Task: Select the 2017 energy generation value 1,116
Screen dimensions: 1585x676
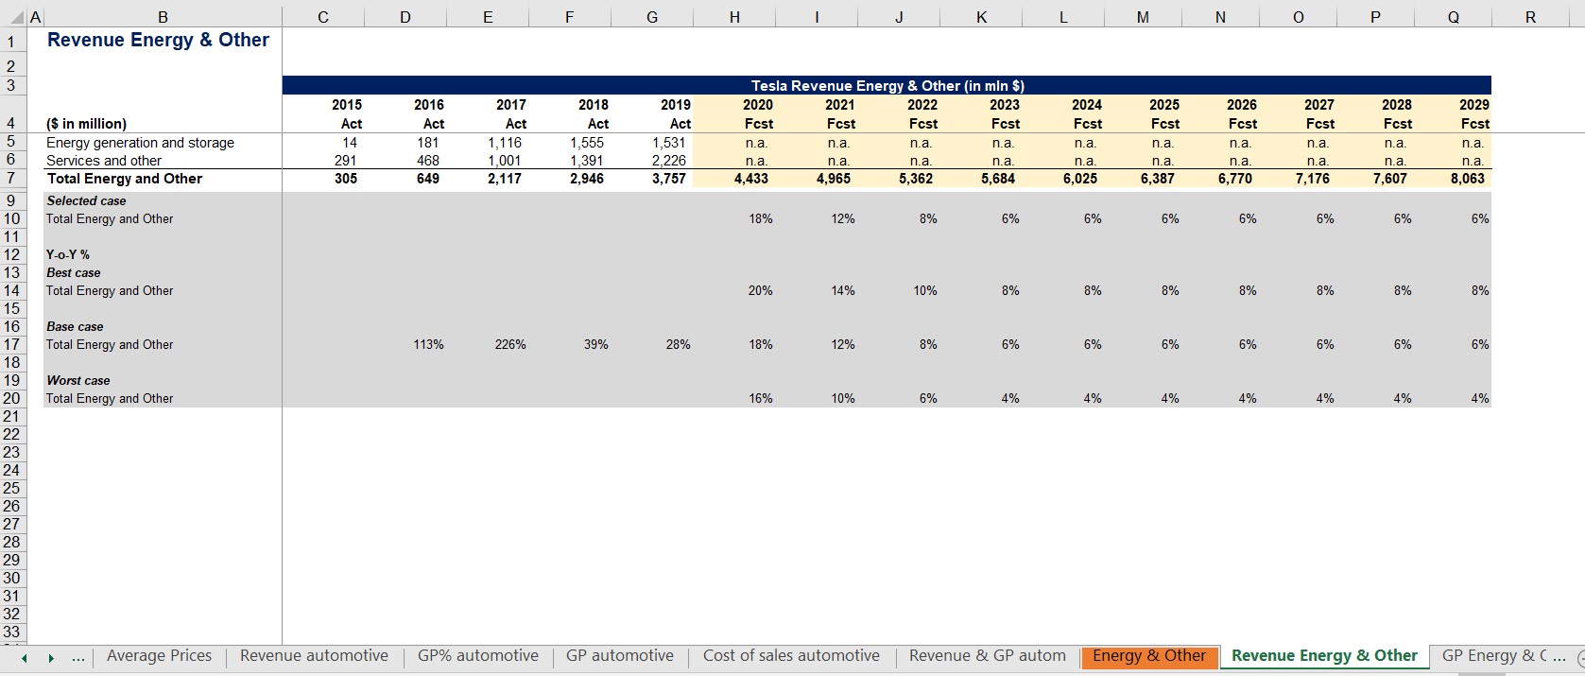Action: tap(505, 143)
